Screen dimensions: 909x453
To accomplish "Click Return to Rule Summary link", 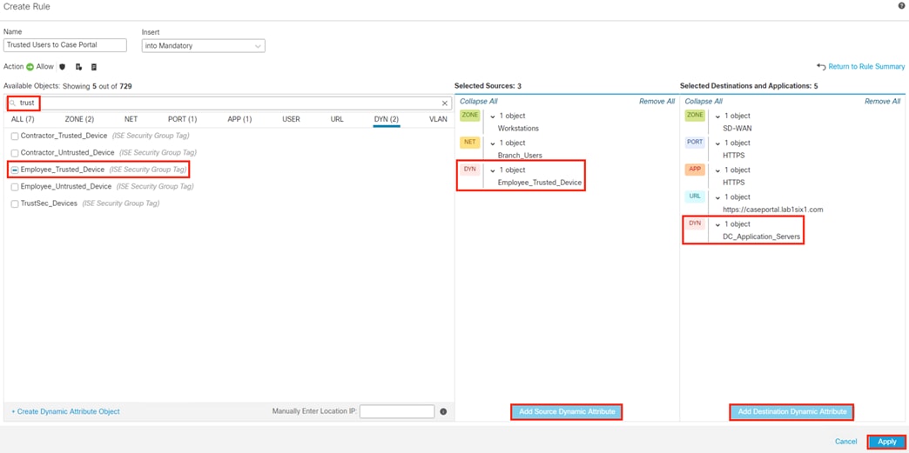I will (866, 67).
